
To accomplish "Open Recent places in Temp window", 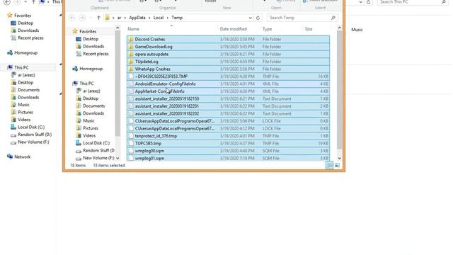I will point(92,54).
